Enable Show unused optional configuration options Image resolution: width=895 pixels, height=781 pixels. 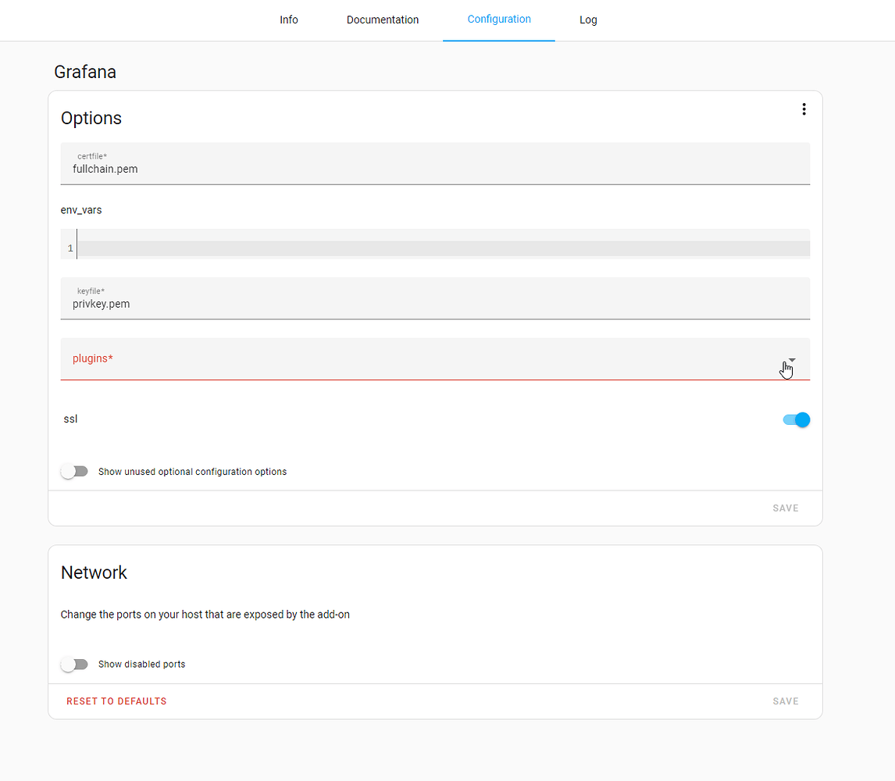pyautogui.click(x=75, y=472)
